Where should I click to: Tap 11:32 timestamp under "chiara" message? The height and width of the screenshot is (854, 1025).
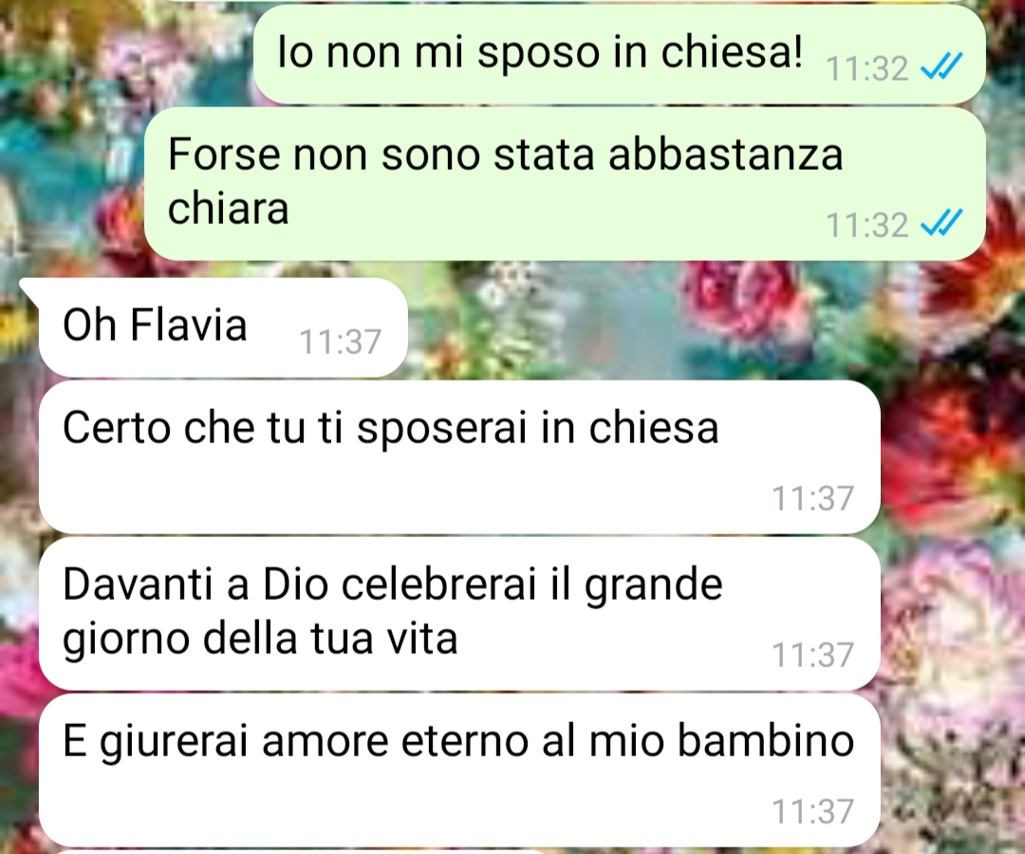[x=867, y=226]
